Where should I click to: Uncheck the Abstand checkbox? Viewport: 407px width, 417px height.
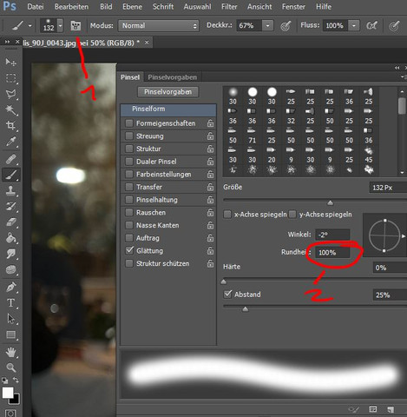tap(227, 295)
